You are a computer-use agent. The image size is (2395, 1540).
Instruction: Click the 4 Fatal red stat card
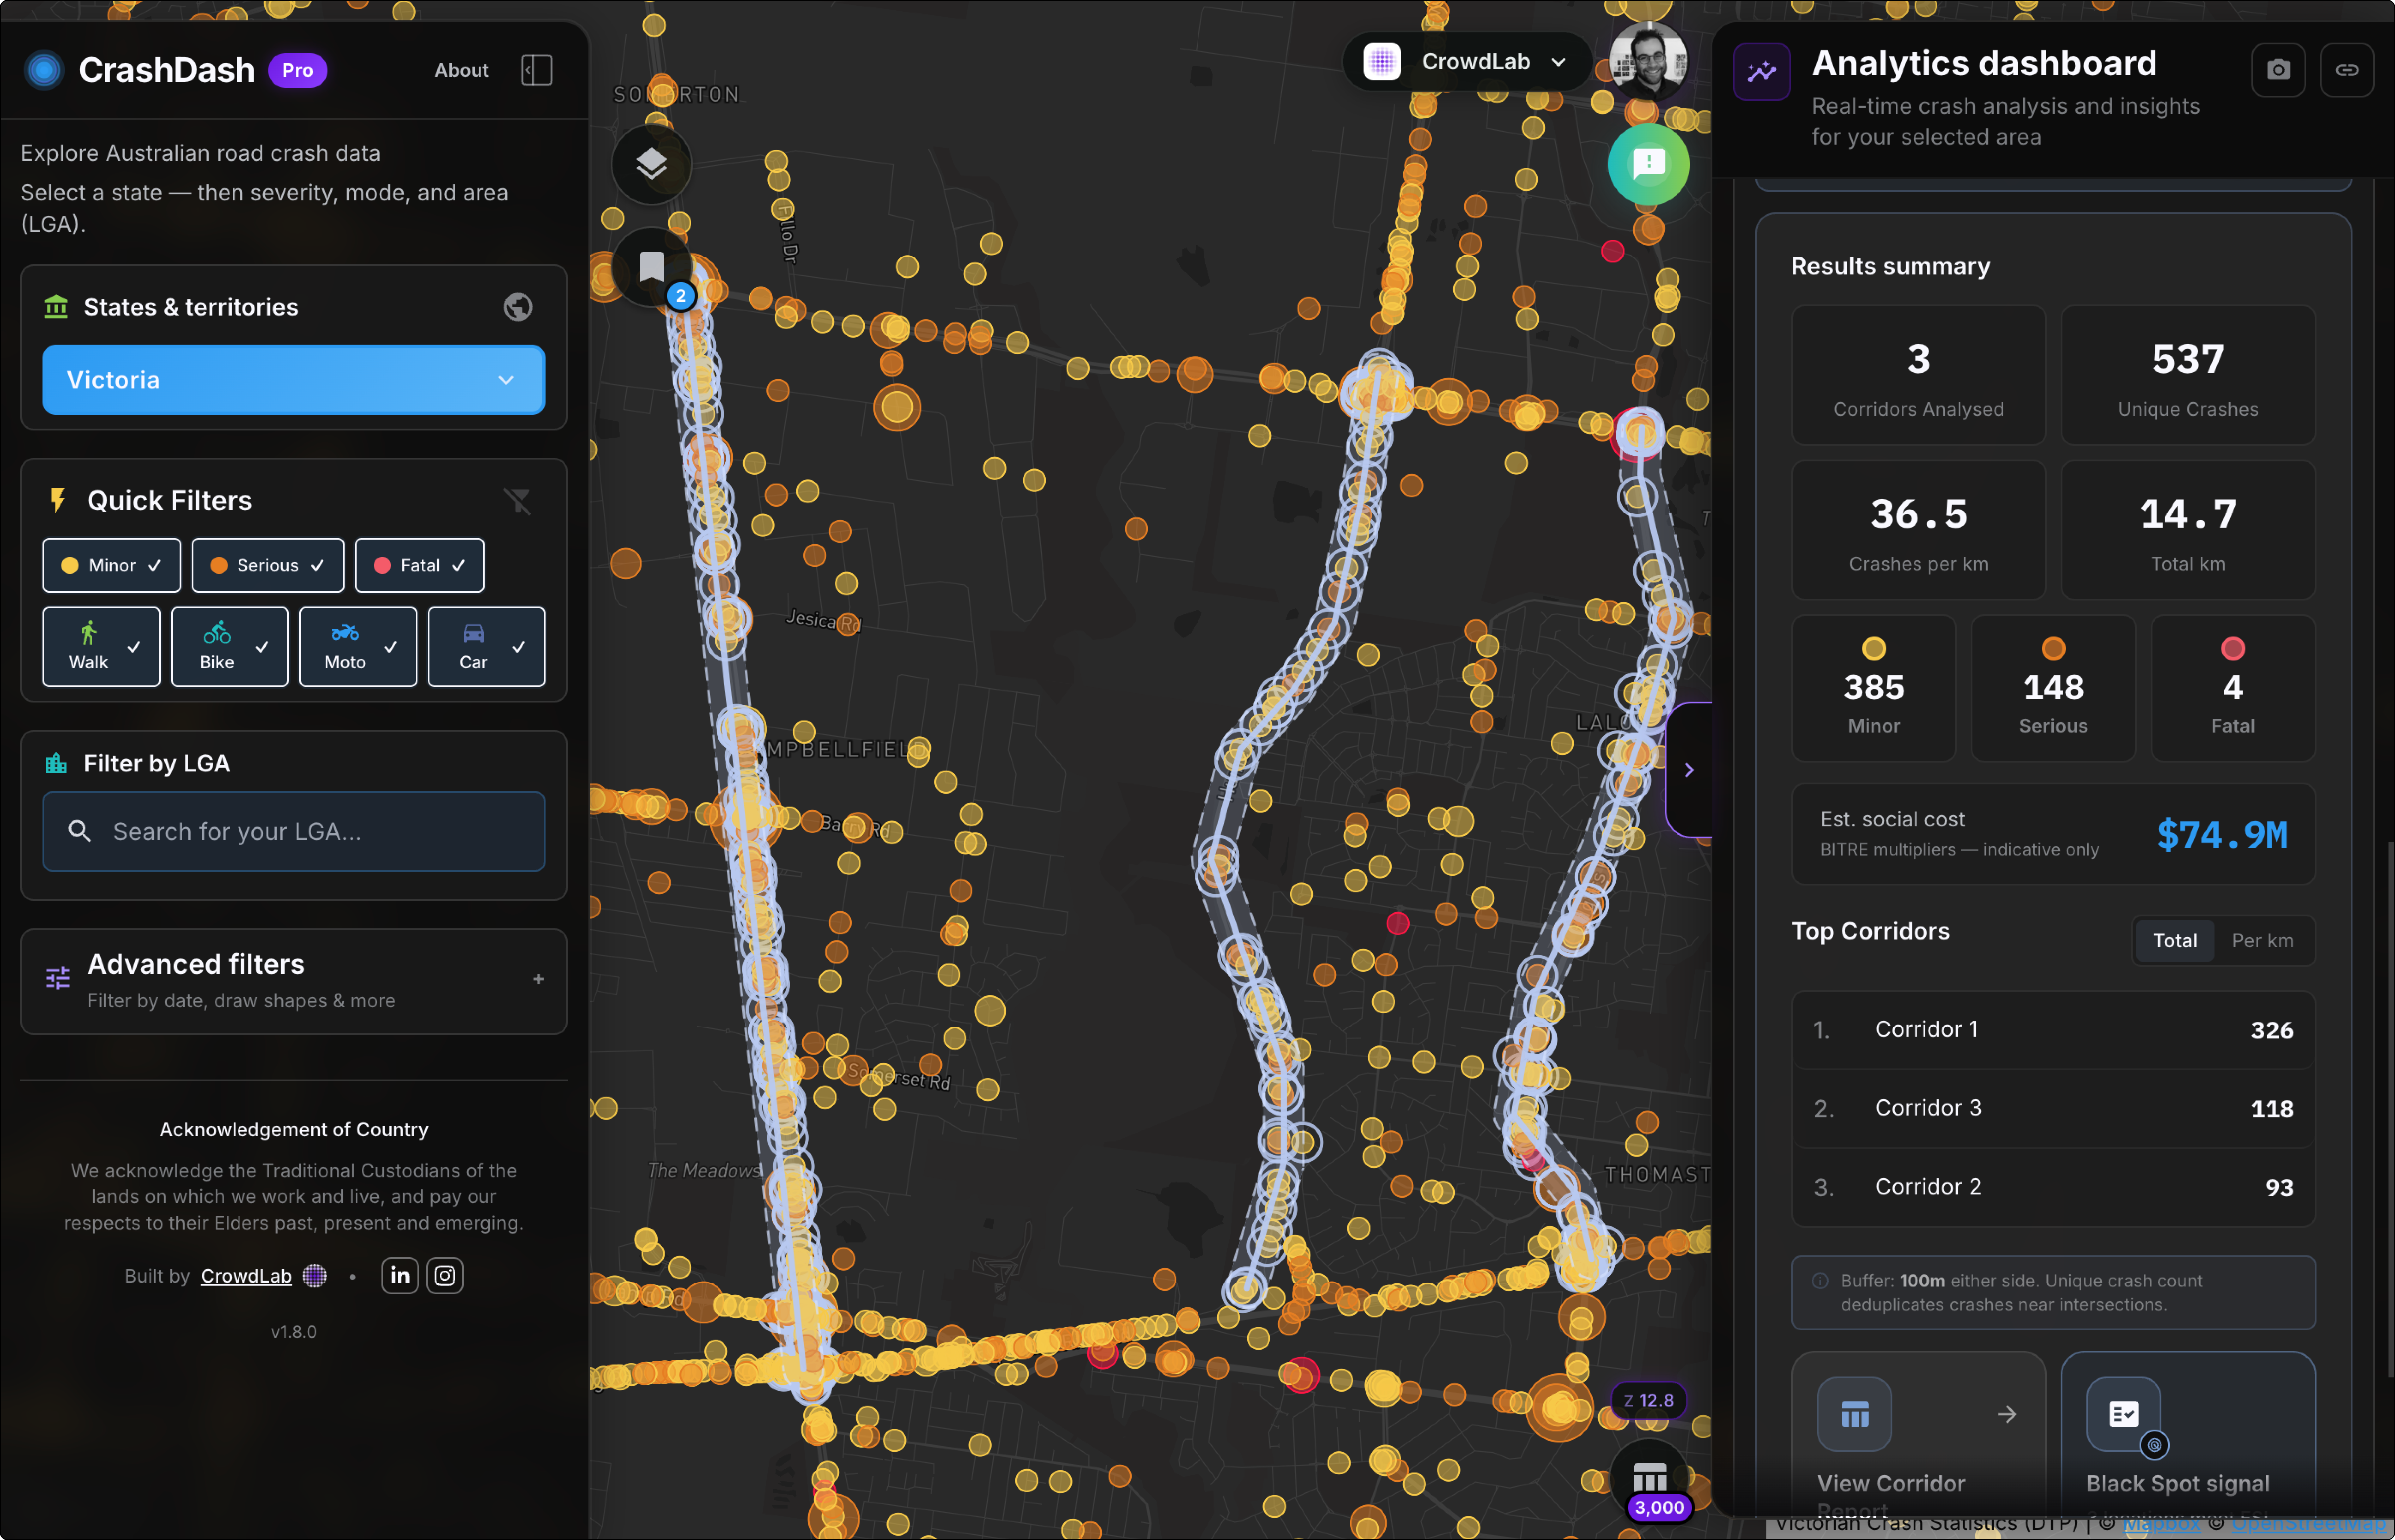(2232, 688)
